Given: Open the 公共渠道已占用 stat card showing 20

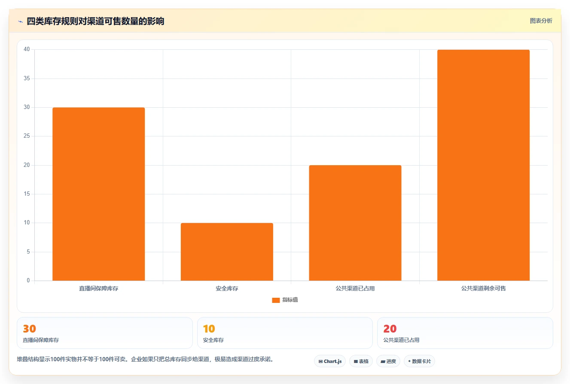Looking at the screenshot, I should (465, 333).
